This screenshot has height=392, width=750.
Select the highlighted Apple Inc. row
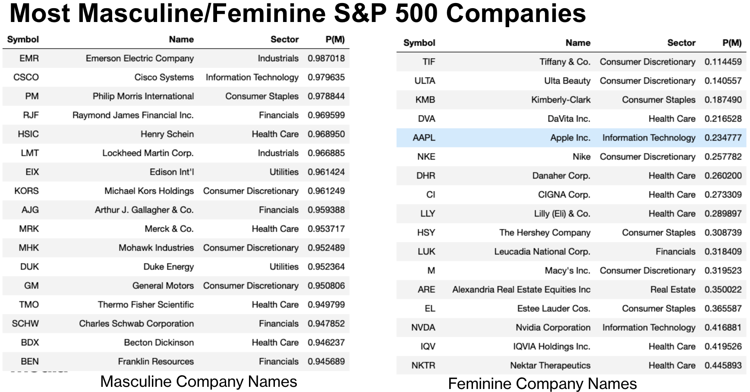571,138
